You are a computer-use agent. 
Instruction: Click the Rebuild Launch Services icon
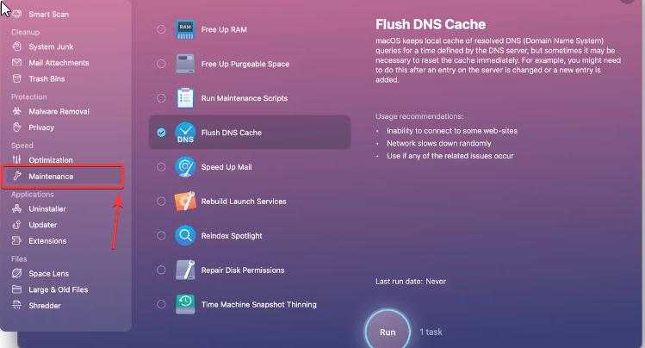(x=186, y=202)
